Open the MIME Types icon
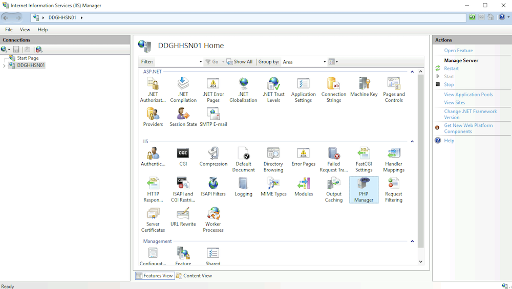Image resolution: width=512 pixels, height=289 pixels. pyautogui.click(x=273, y=187)
